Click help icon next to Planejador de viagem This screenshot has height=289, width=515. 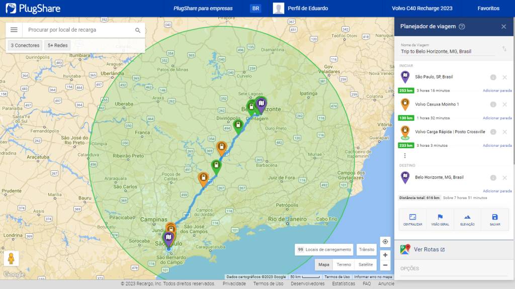pyautogui.click(x=462, y=27)
